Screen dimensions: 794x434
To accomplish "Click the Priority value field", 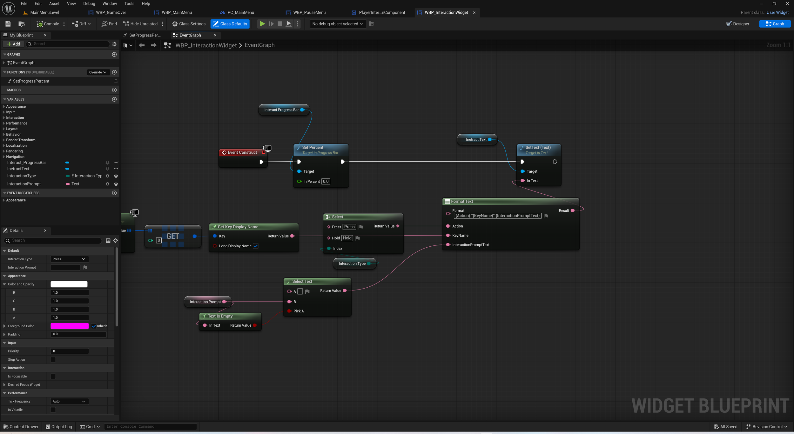I will coord(70,351).
